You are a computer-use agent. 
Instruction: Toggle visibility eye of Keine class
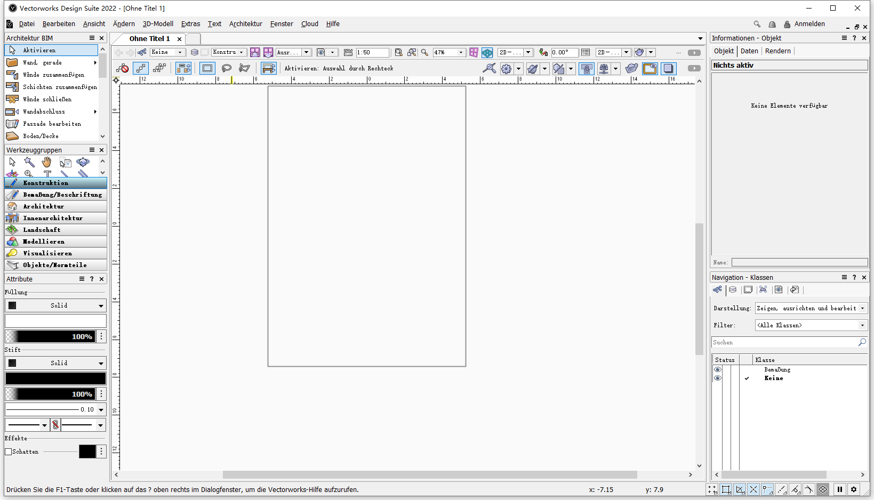pyautogui.click(x=718, y=378)
